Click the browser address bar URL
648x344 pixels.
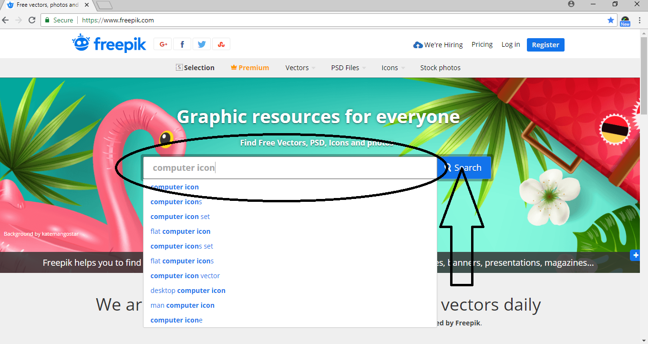pyautogui.click(x=118, y=20)
